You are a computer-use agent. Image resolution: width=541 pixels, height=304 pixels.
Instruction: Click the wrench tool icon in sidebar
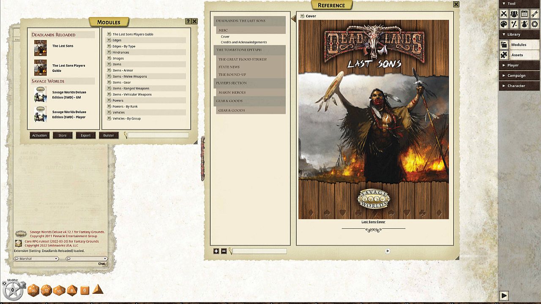[x=535, y=14]
